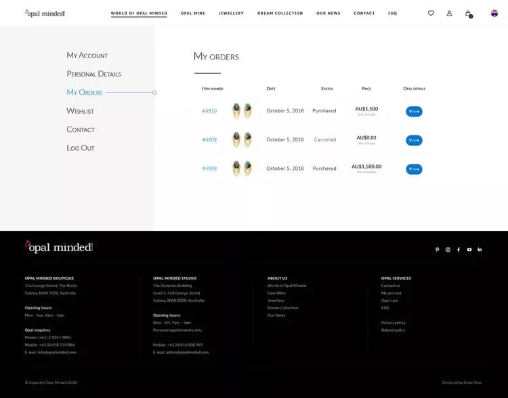Click price AU$1,500.00 of order #4908
The image size is (508, 398).
pos(366,167)
